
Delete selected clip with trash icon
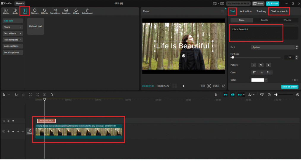52,95
